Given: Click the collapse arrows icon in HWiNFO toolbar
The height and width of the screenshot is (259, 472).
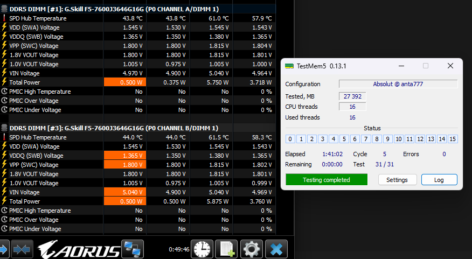Looking at the screenshot, I should (x=22, y=249).
